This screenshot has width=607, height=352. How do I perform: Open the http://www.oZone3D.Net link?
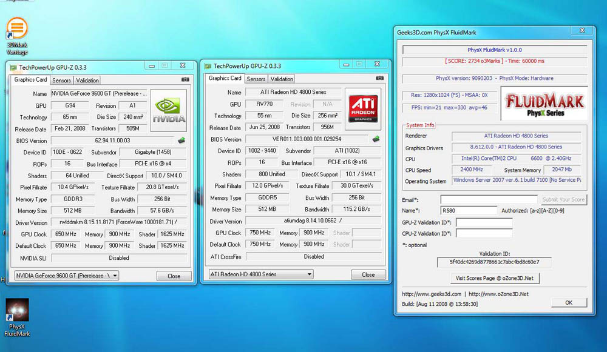click(x=498, y=294)
